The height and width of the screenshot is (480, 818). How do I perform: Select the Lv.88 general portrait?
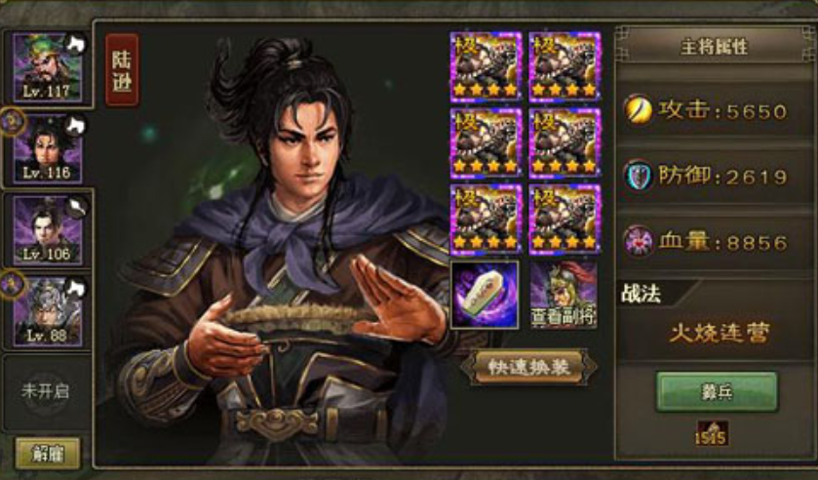tap(48, 311)
